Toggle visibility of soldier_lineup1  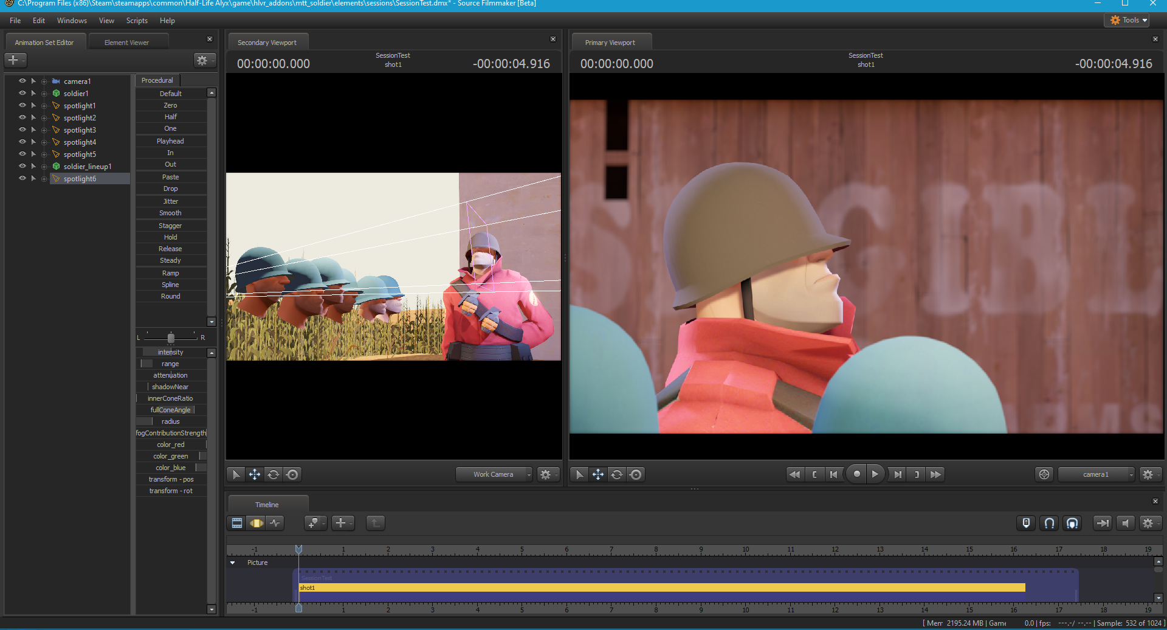pos(22,166)
